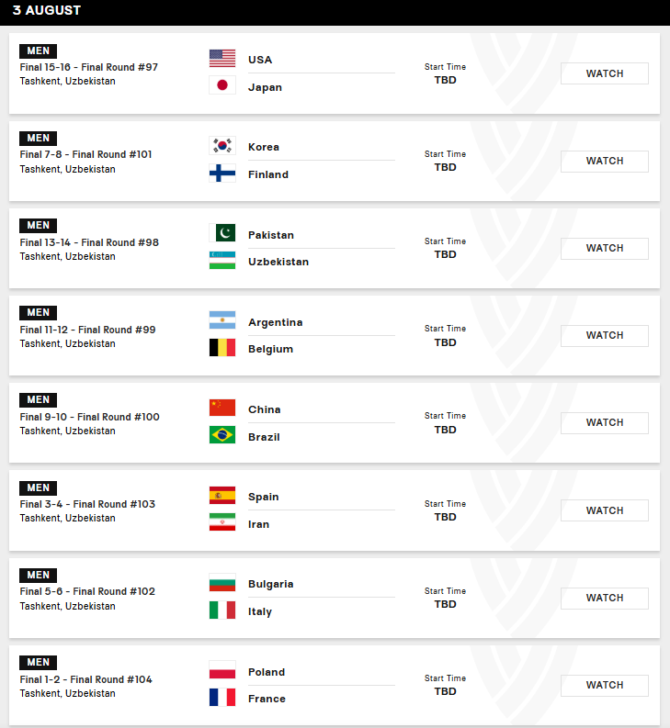Click the USA flag icon
Viewport: 670px width, 728px height.
coord(222,59)
